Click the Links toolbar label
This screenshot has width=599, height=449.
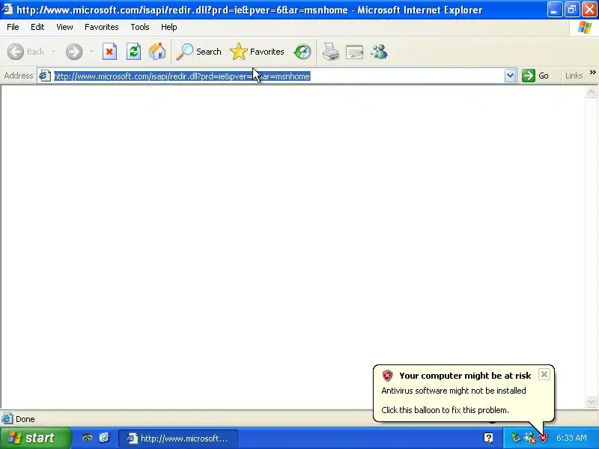[x=574, y=76]
